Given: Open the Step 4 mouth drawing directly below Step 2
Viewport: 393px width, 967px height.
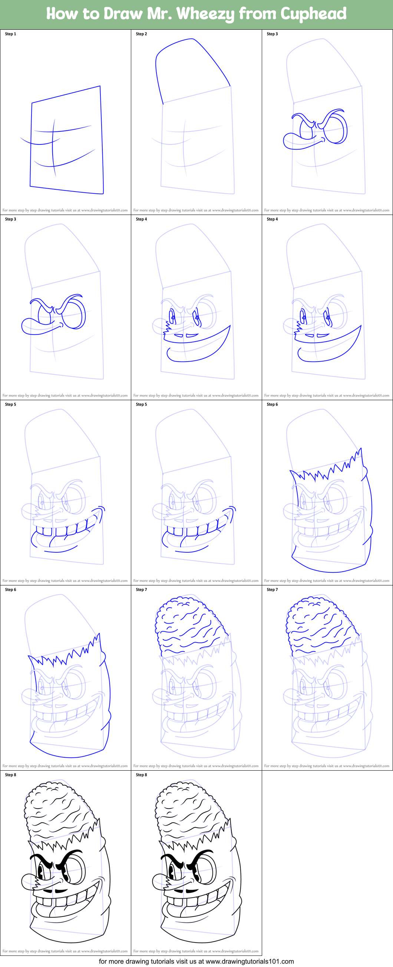Looking at the screenshot, I should tap(196, 307).
